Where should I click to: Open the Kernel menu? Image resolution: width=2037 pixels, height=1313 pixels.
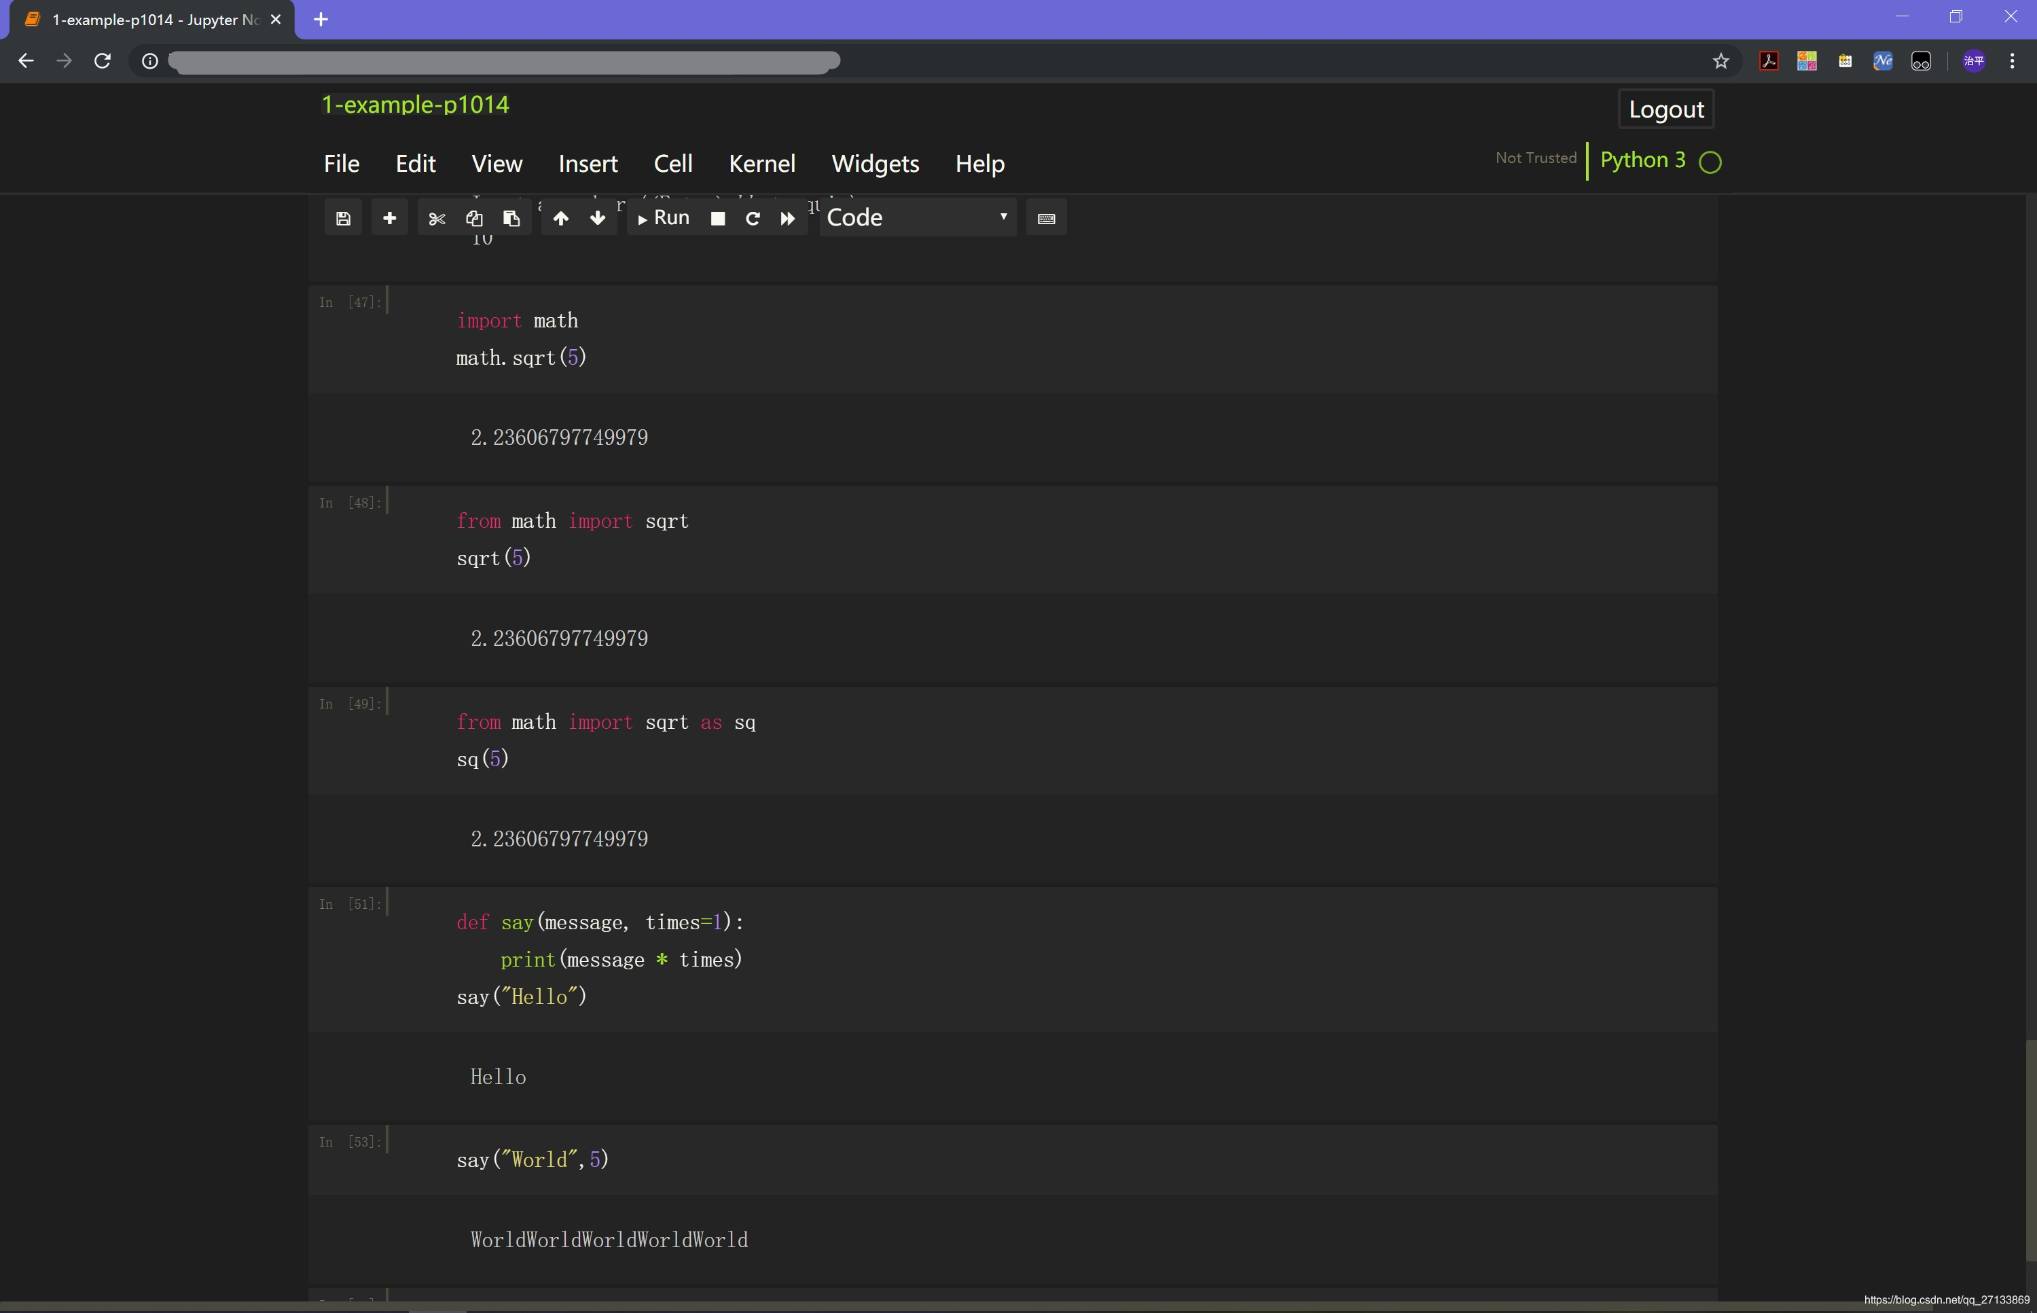(761, 164)
